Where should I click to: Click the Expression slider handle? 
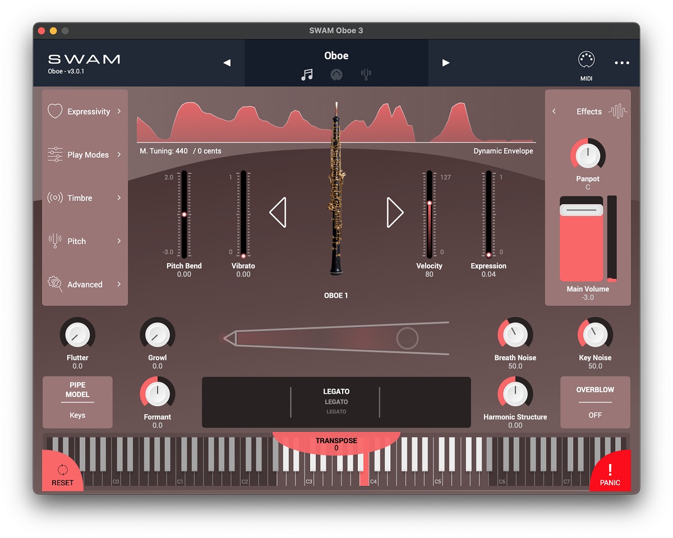coord(488,255)
